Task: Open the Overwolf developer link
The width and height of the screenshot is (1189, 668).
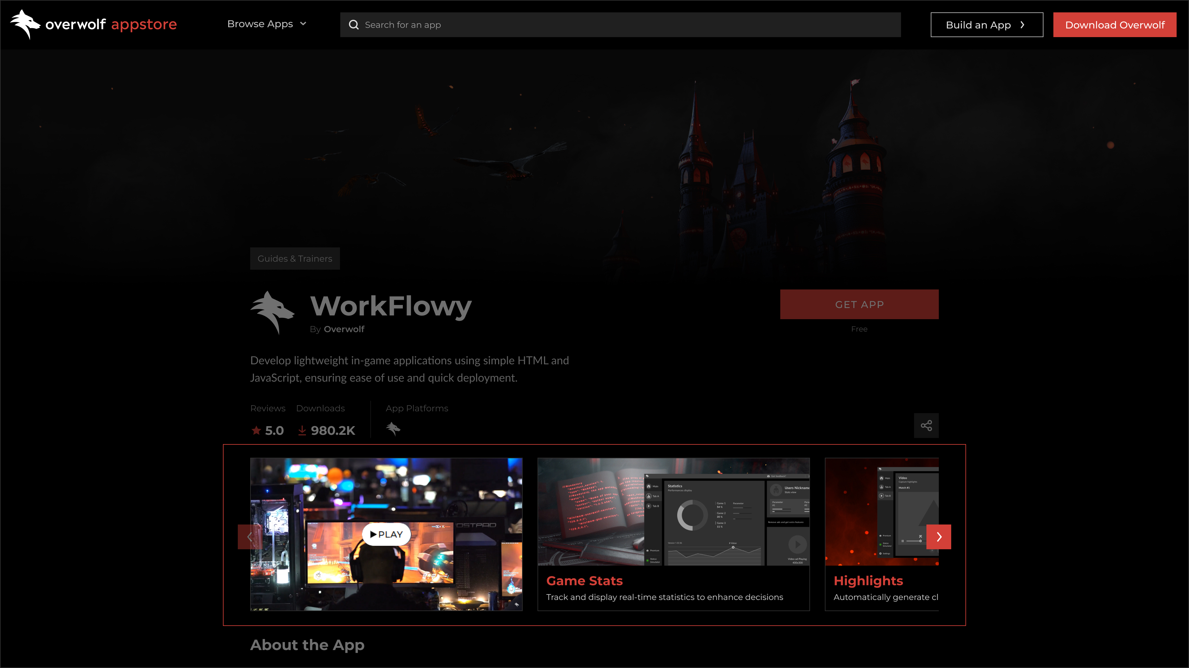Action: [344, 329]
